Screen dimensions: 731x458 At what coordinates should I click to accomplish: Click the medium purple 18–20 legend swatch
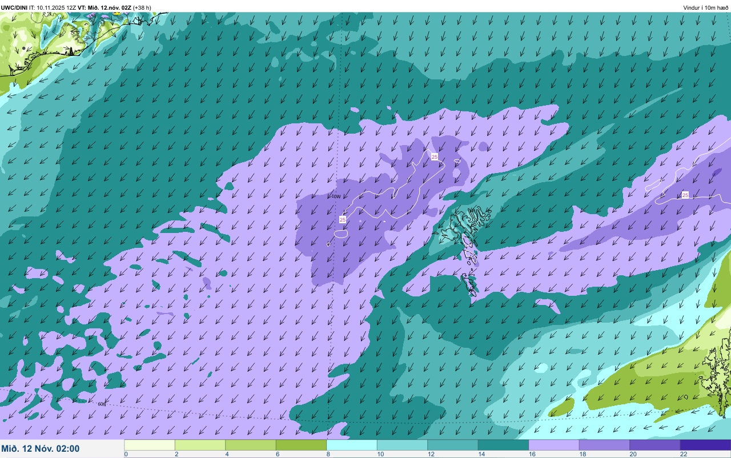[604, 445]
